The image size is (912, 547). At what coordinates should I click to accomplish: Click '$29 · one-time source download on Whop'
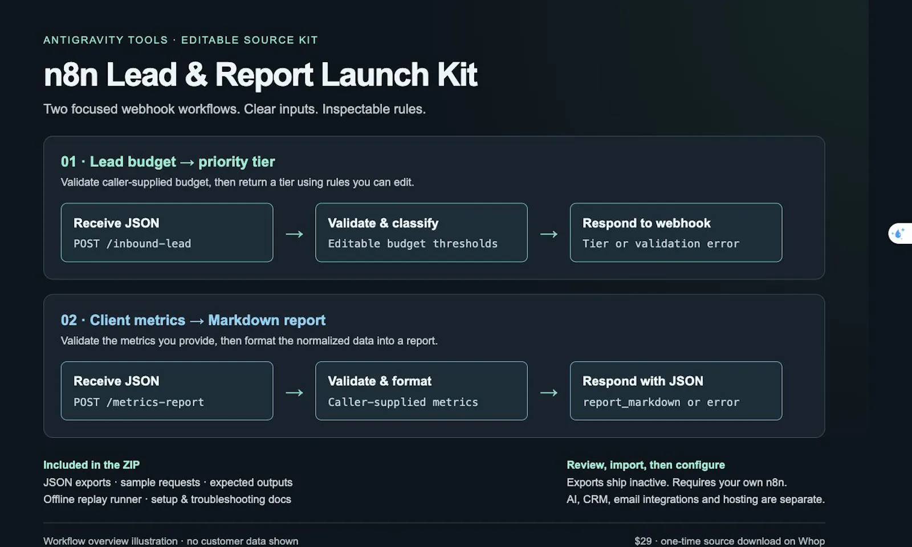point(730,541)
